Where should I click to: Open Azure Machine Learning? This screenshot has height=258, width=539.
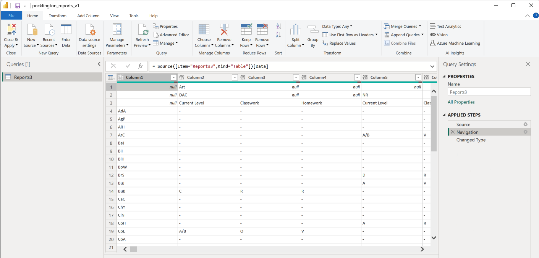pyautogui.click(x=455, y=43)
